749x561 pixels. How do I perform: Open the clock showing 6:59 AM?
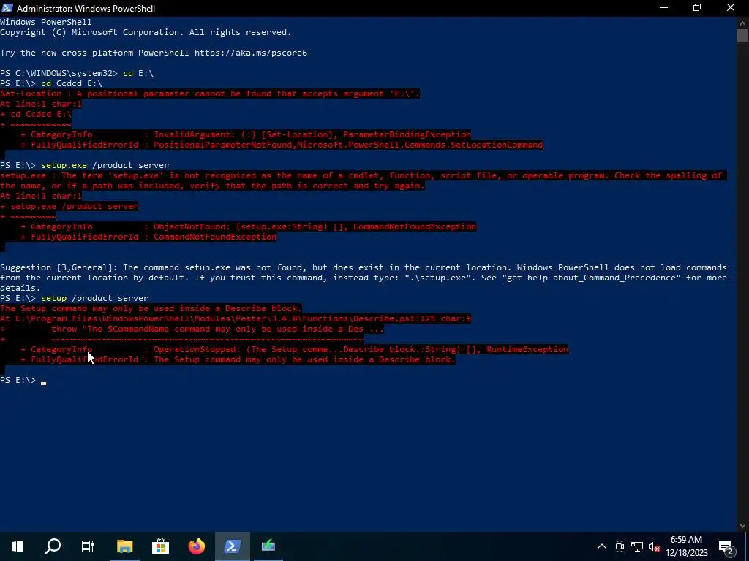coord(687,546)
